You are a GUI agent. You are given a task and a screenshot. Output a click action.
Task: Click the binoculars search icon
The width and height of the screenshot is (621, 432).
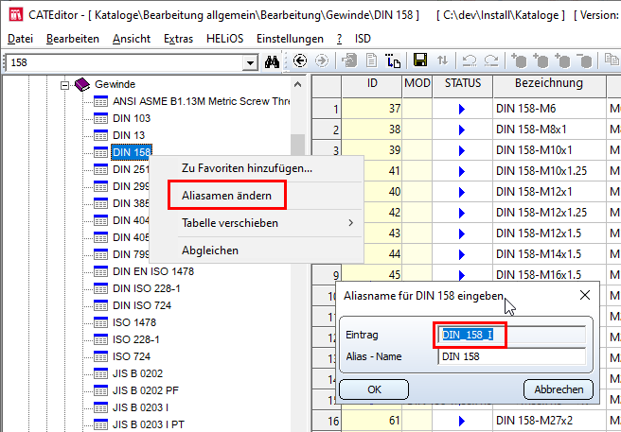click(x=272, y=61)
